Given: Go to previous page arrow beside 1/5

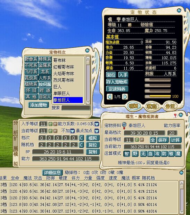Looking at the screenshot, I should pos(110,97).
